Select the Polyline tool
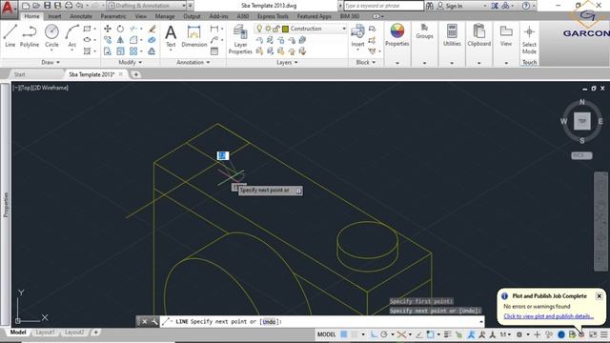610x343 pixels. pyautogui.click(x=30, y=36)
